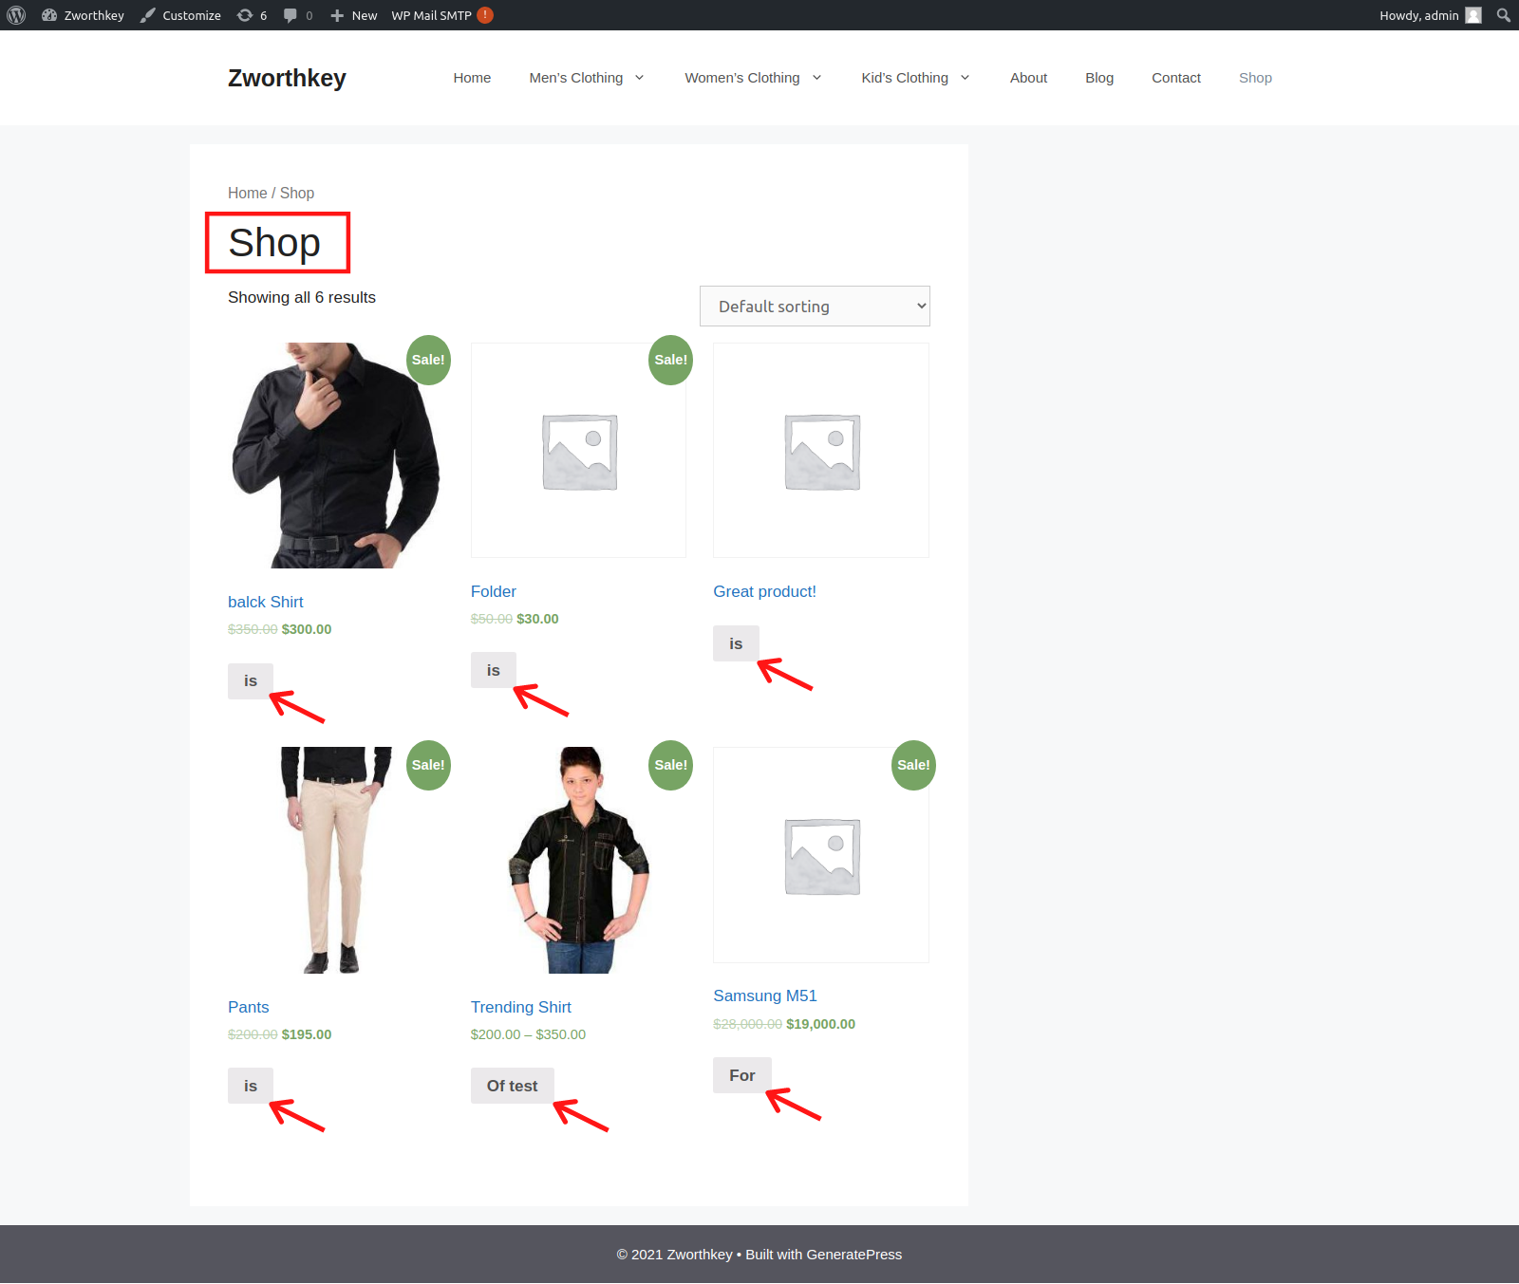Click the Home breadcrumb link
This screenshot has width=1519, height=1284.
coord(247,193)
